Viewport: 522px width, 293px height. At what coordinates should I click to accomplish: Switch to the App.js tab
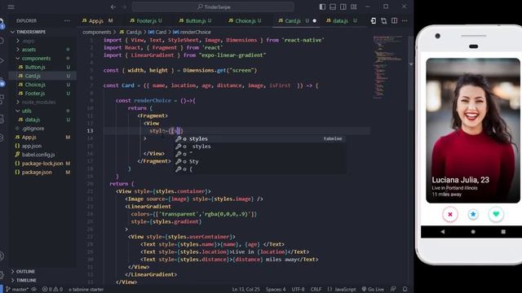(95, 20)
